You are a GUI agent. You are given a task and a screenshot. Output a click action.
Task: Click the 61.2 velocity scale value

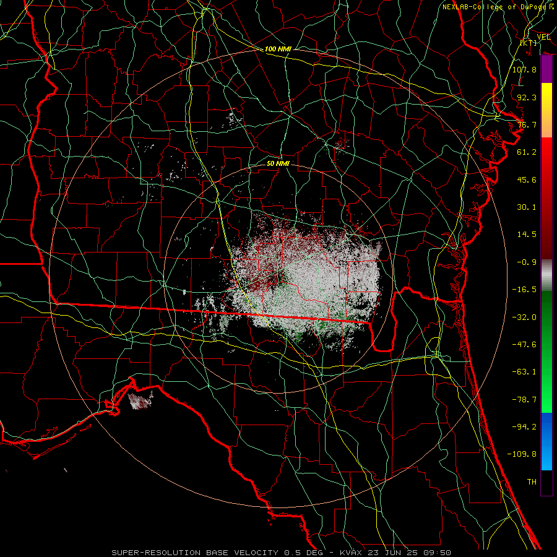tap(527, 152)
